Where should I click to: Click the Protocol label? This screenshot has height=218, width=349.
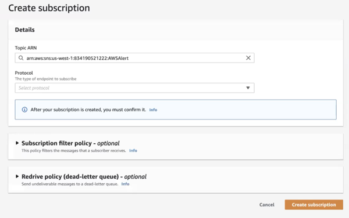pos(24,73)
